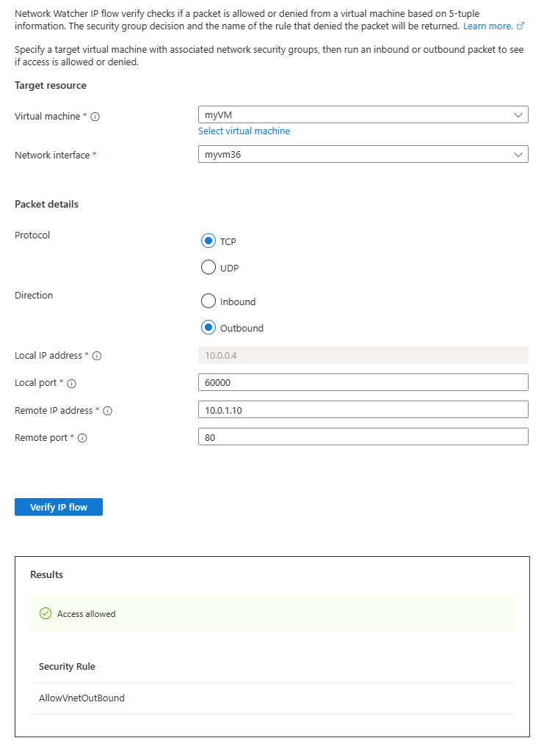Click green Access allowed checkmark icon
Image resolution: width=544 pixels, height=749 pixels.
pos(45,613)
